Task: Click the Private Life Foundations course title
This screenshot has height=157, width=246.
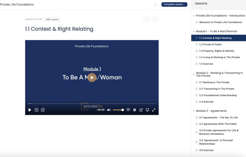Action: [17, 4]
